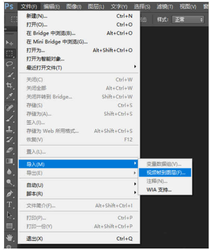This screenshot has height=250, width=209.
Task: Click the Photoshop Ps logo
Action: click(9, 6)
